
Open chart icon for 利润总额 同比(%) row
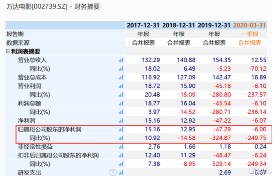[x=121, y=112]
